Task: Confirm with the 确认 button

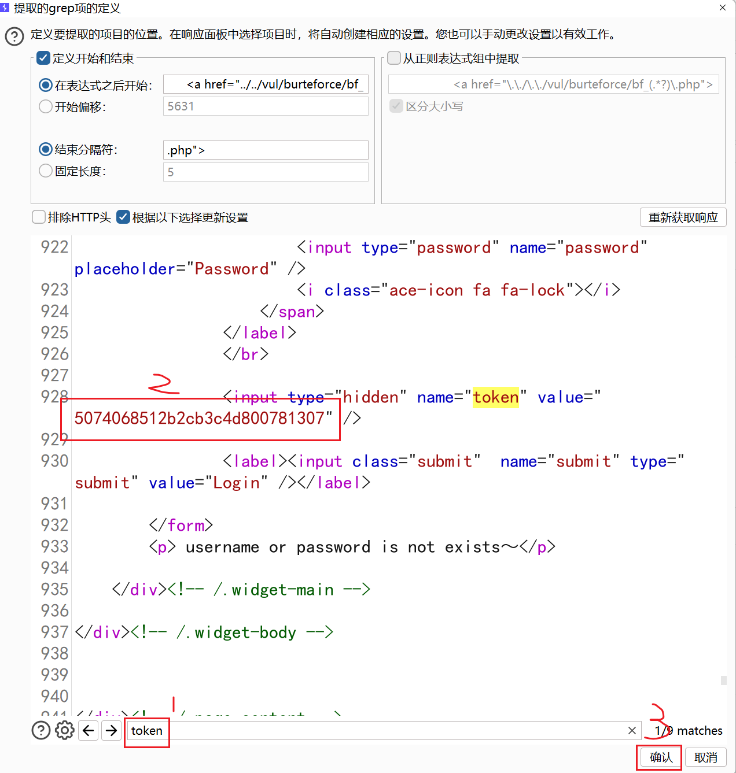Action: [x=661, y=757]
